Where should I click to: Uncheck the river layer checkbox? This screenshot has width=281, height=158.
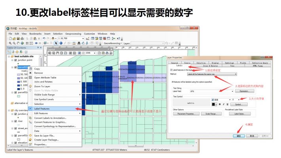(x=15, y=121)
